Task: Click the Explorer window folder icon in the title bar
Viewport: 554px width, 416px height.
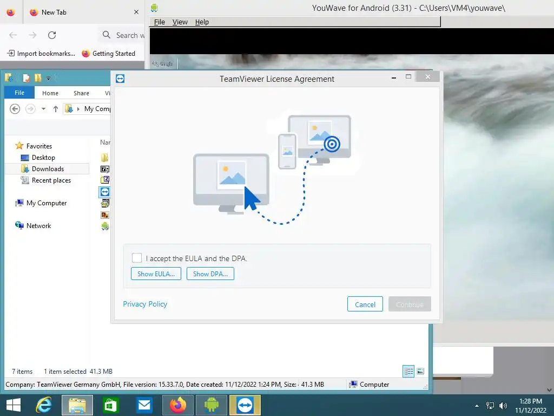Action: point(9,77)
